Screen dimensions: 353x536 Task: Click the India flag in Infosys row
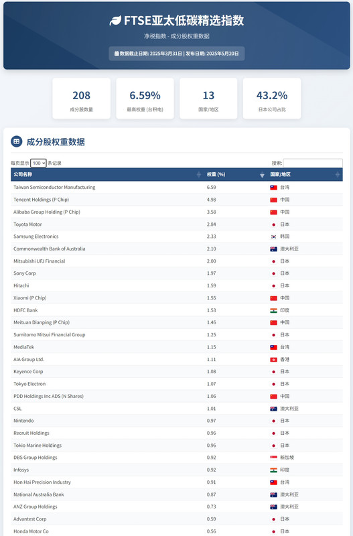tap(274, 470)
